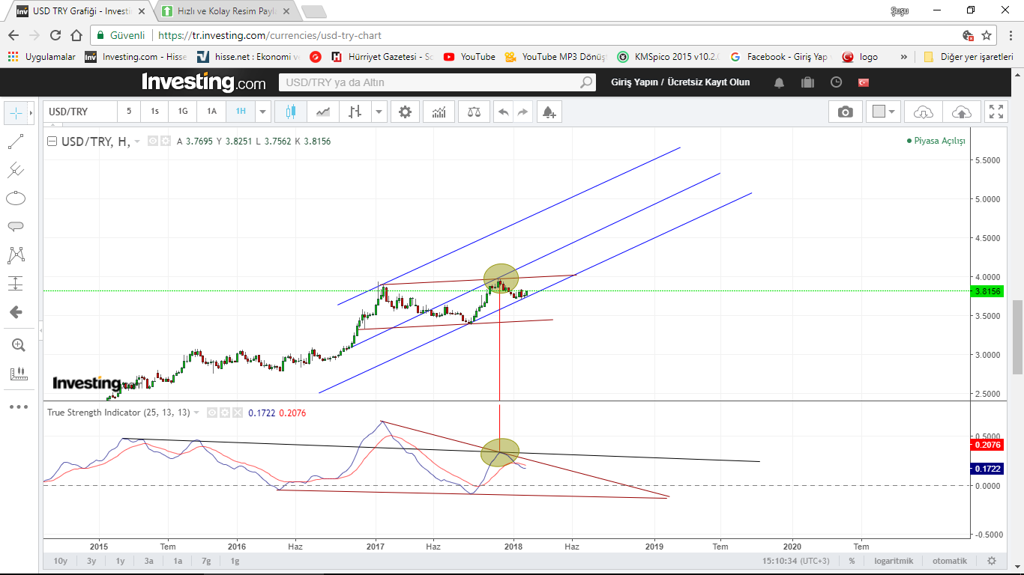Click Giriş Yapın / Ücretsiz Kayıt Olun link
This screenshot has height=575, width=1024.
pyautogui.click(x=680, y=82)
